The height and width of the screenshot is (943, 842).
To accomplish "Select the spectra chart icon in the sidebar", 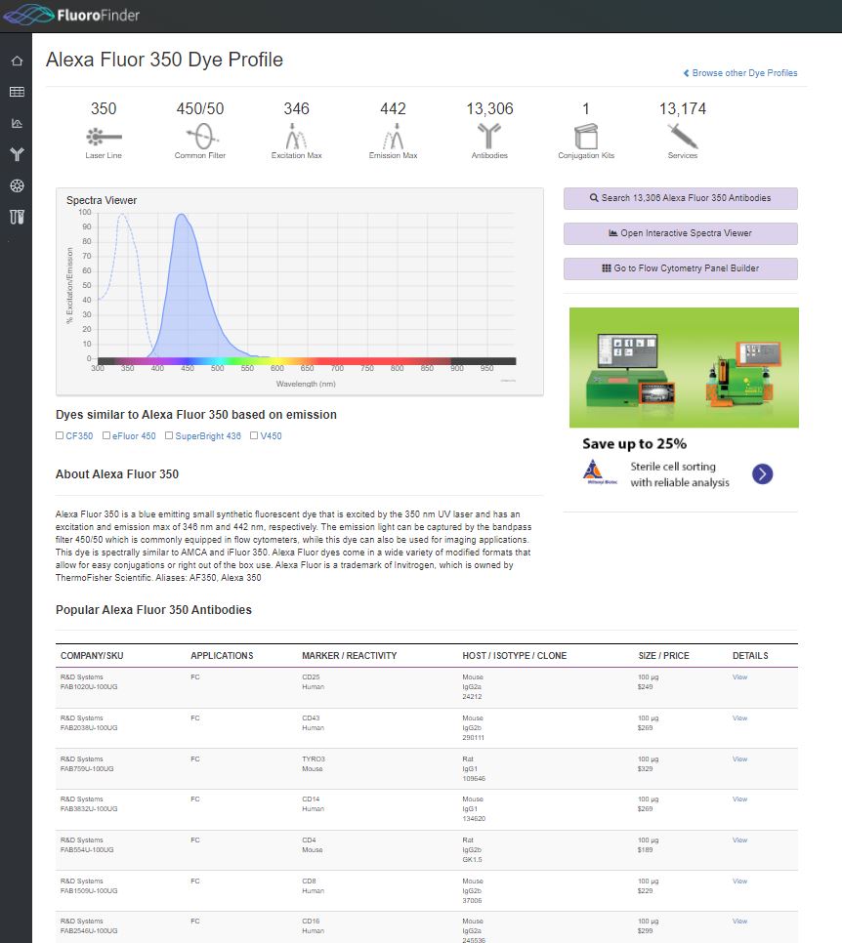I will [x=16, y=123].
